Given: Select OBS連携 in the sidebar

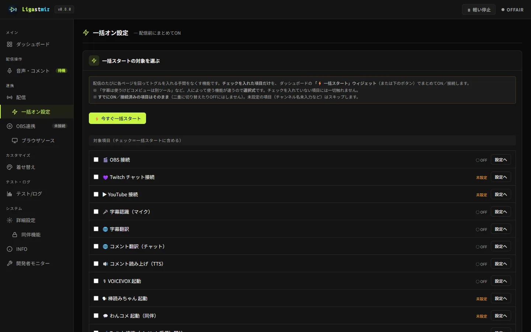Looking at the screenshot, I should (x=37, y=126).
